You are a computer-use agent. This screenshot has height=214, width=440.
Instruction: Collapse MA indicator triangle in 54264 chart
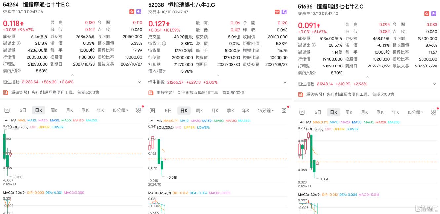[x=6, y=120]
